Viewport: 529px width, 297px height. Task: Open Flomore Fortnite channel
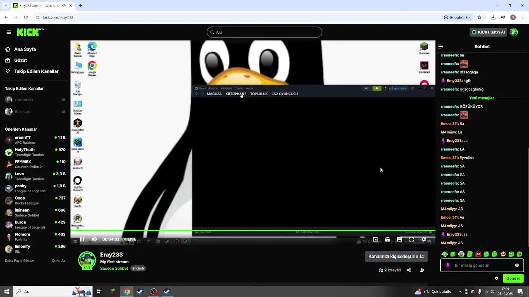click(x=35, y=237)
